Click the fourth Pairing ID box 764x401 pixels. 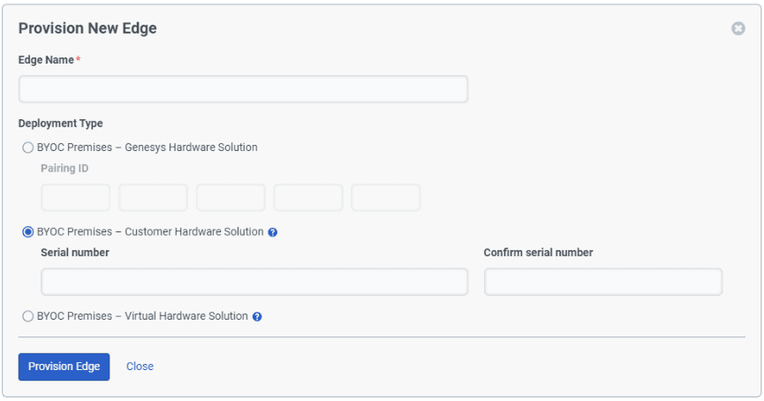308,198
